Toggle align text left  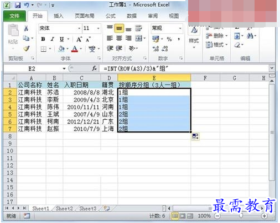click(x=110, y=38)
